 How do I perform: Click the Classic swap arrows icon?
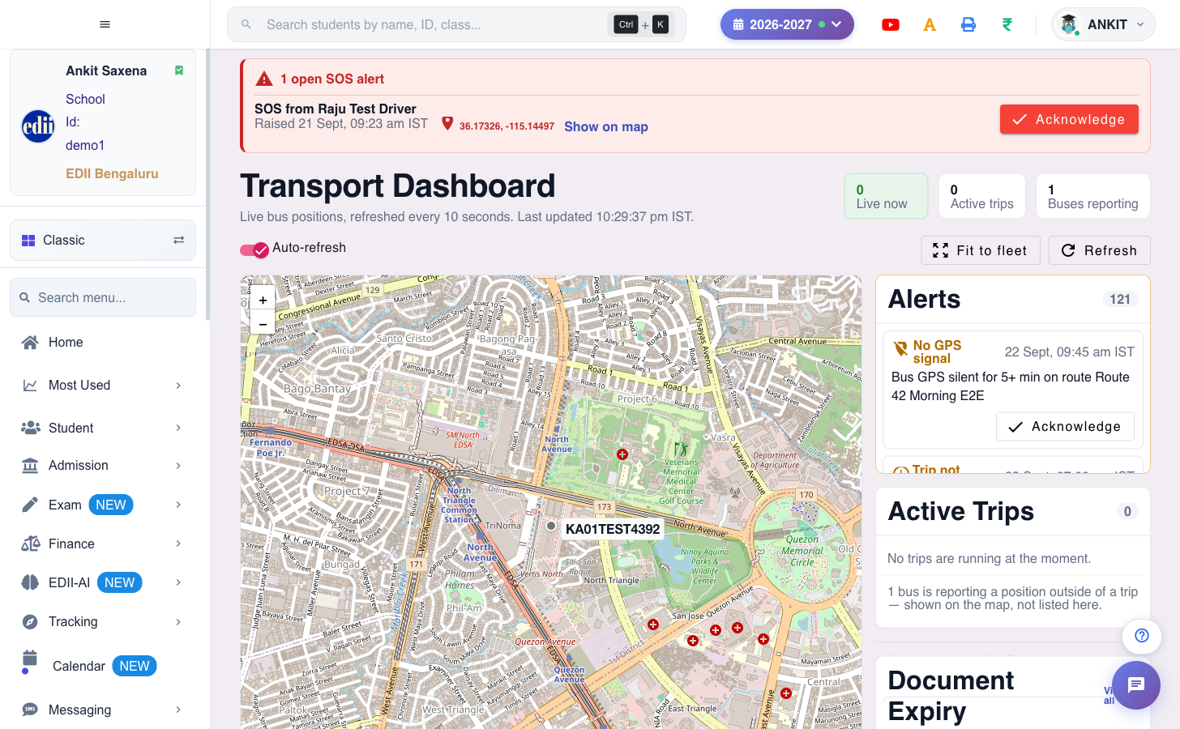pos(178,240)
